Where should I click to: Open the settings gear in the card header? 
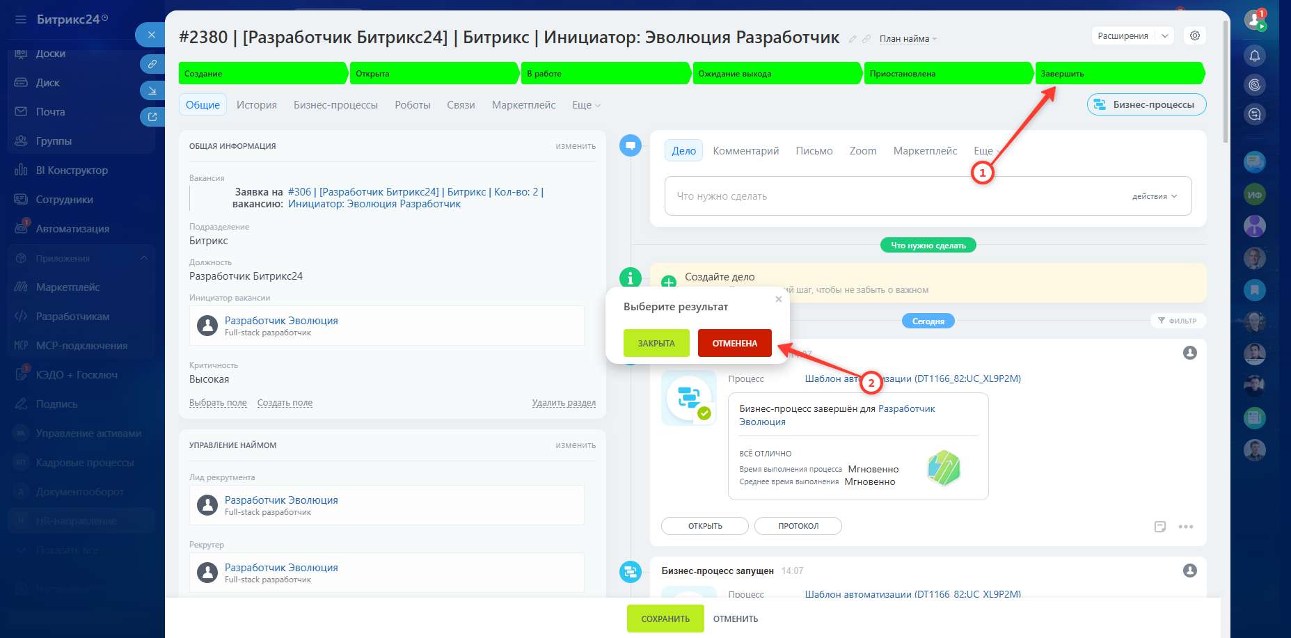click(x=1195, y=35)
